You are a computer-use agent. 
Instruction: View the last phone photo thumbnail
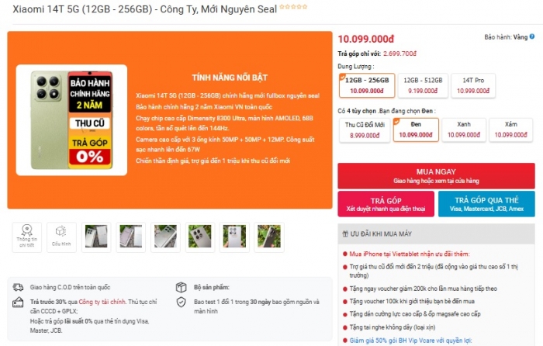269,237
